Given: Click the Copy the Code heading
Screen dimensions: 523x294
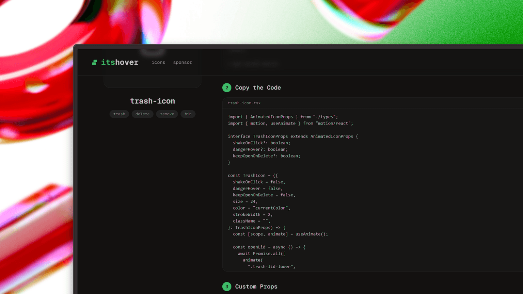Looking at the screenshot, I should point(258,88).
